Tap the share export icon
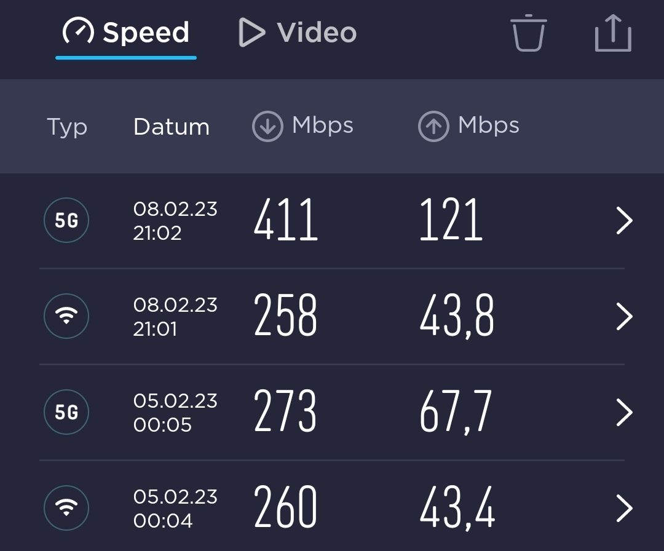This screenshot has width=664, height=551. [613, 33]
